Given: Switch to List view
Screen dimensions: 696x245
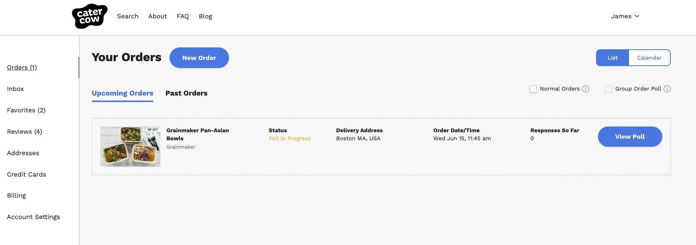Looking at the screenshot, I should (612, 58).
